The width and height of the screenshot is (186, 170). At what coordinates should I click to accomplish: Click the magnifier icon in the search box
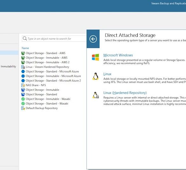click(x=25, y=38)
